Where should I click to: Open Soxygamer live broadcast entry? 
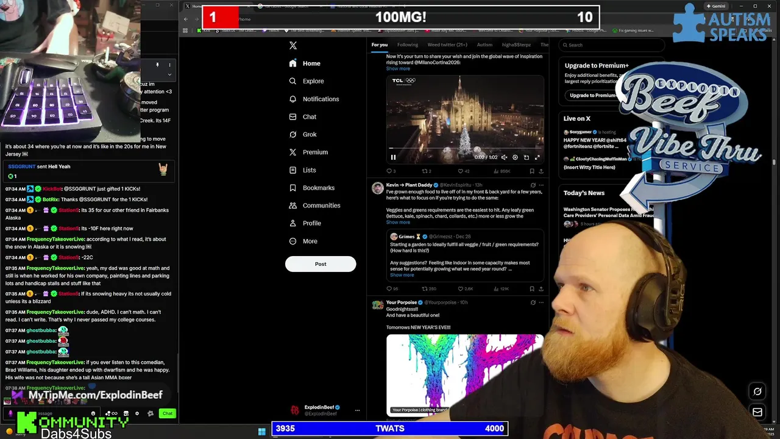[x=595, y=139]
